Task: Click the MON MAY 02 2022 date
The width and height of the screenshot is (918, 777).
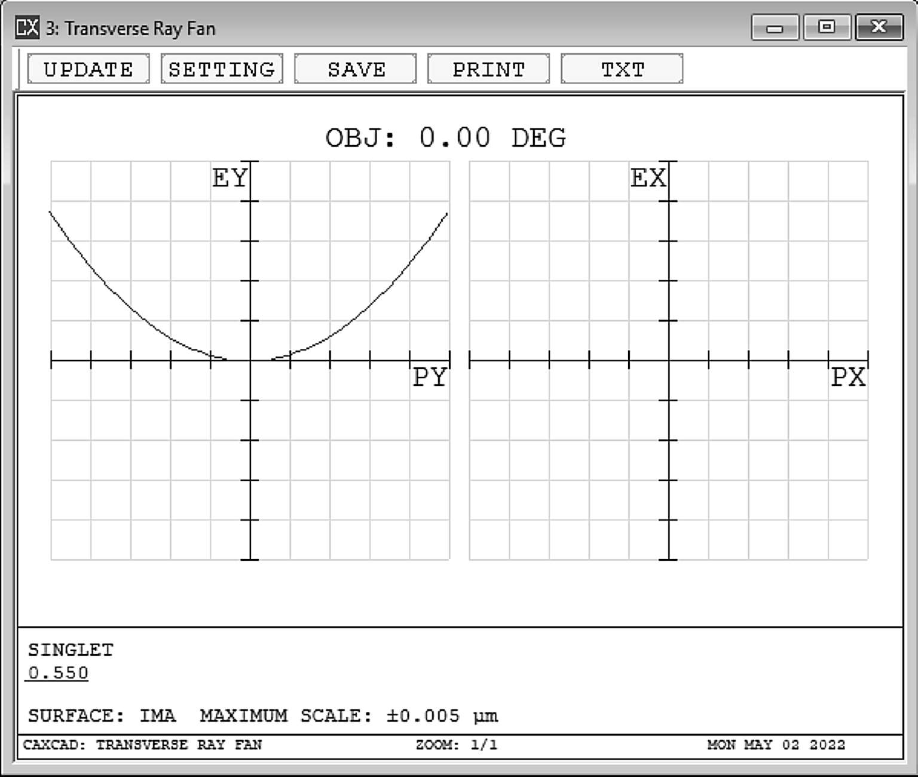Action: click(776, 745)
